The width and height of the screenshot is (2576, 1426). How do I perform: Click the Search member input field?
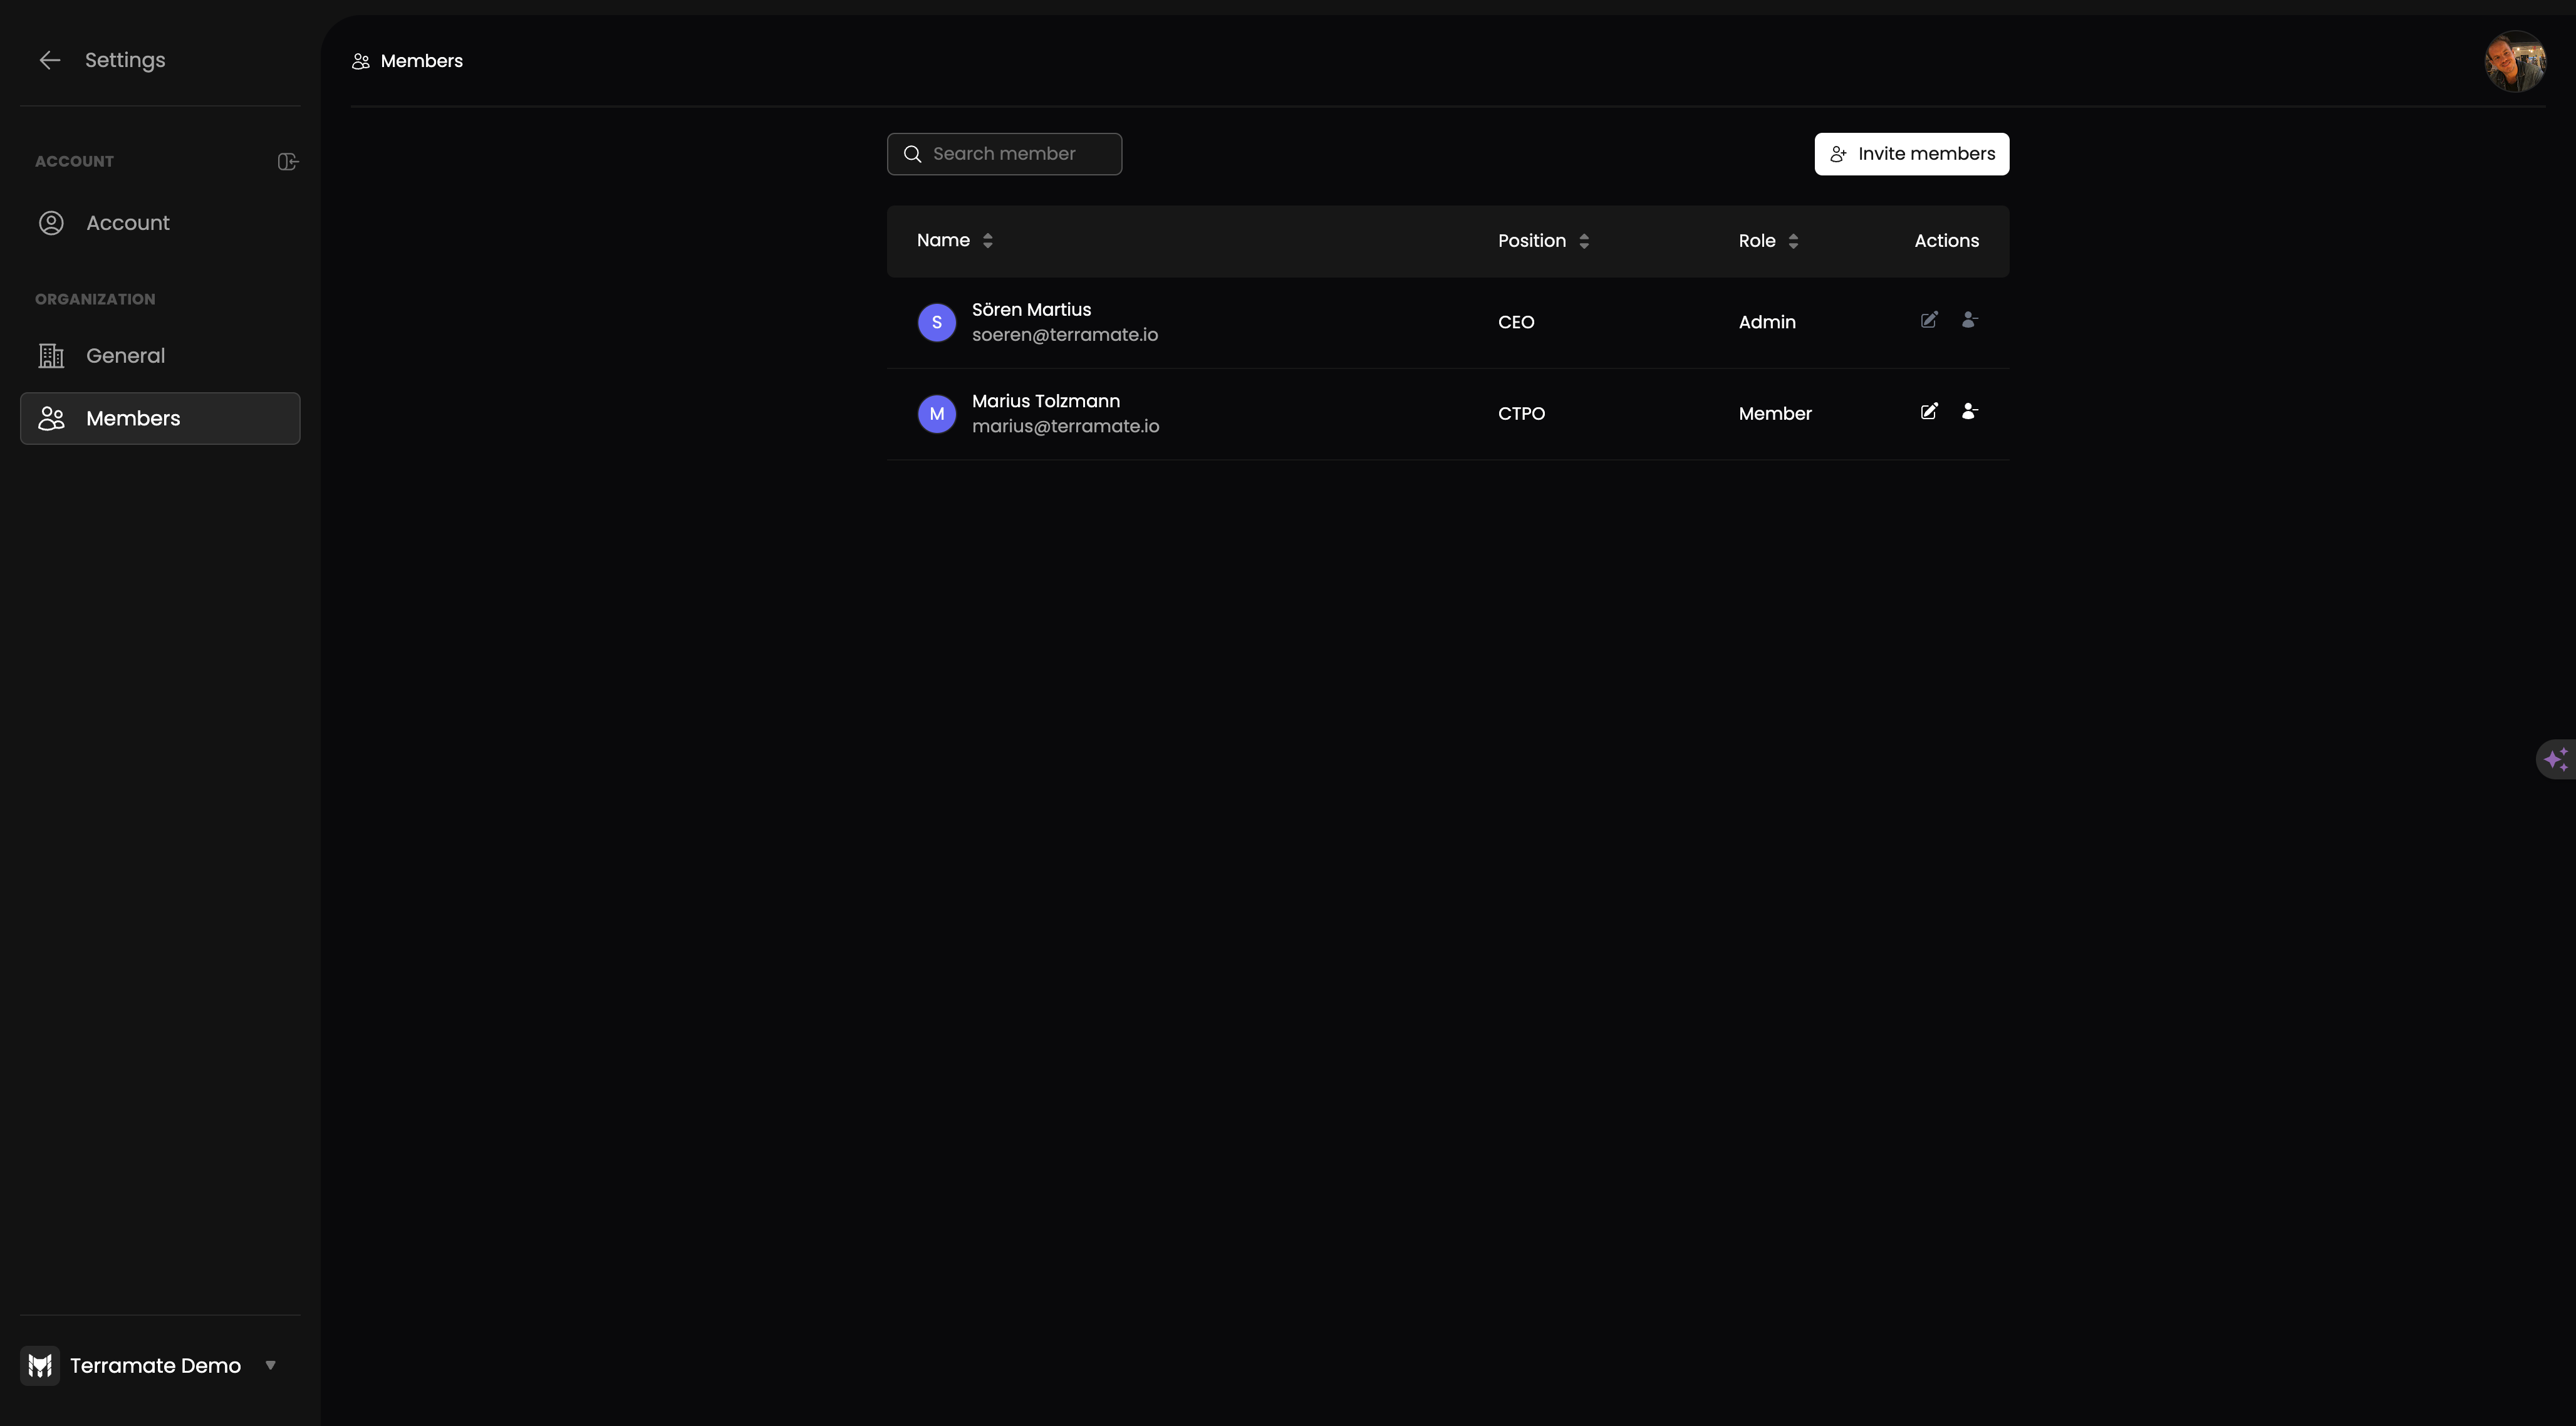(1004, 153)
